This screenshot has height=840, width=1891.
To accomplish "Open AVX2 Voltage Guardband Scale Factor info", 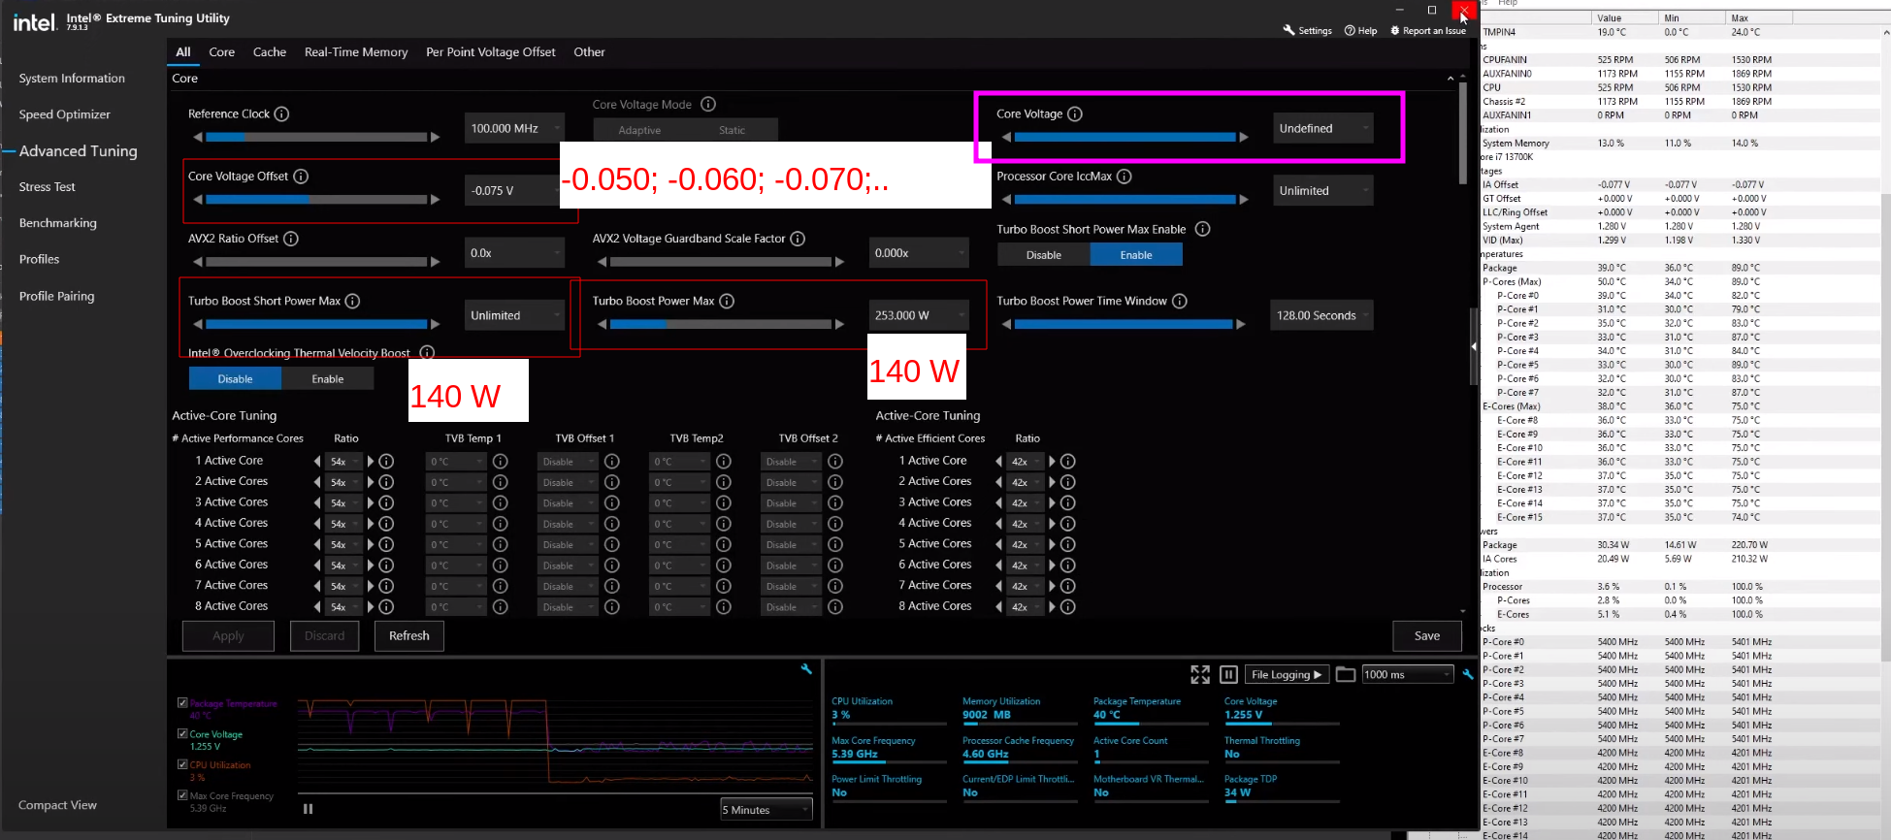I will click(x=798, y=238).
